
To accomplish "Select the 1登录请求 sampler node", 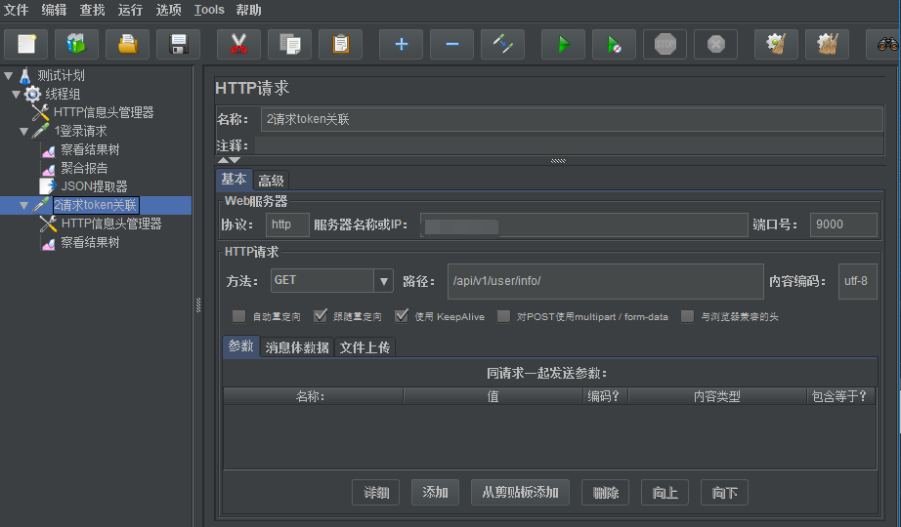I will pos(80,131).
